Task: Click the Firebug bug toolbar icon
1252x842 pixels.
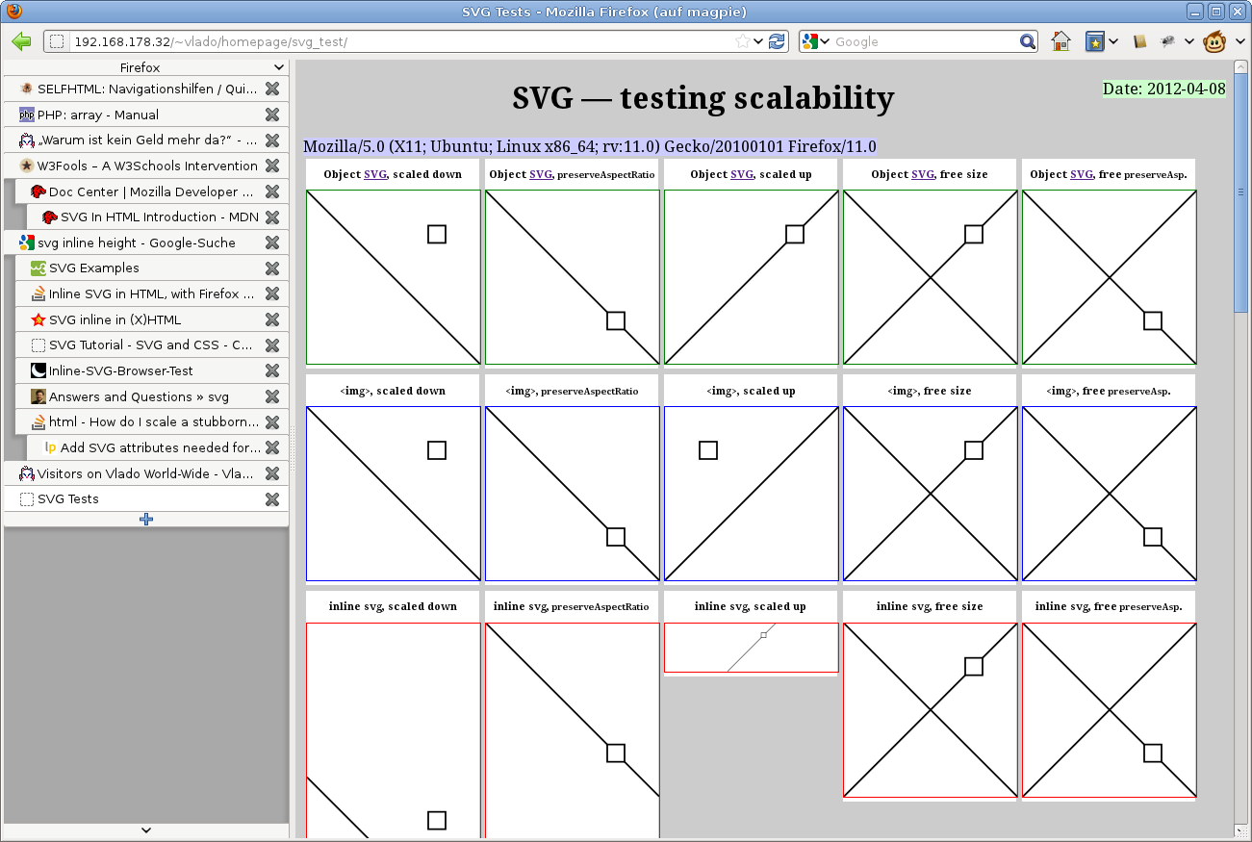Action: coord(1167,41)
